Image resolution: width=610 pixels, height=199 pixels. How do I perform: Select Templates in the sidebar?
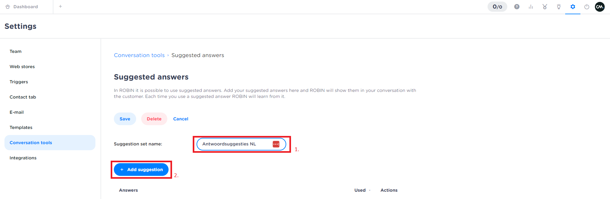tap(21, 127)
